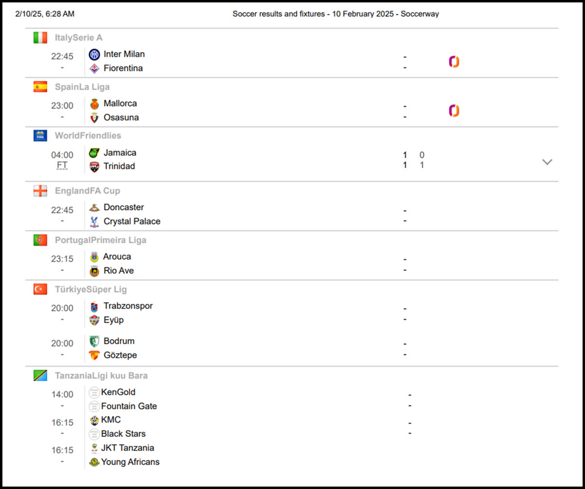Click the Jamaica team badge
Image resolution: width=585 pixels, height=489 pixels.
[94, 153]
